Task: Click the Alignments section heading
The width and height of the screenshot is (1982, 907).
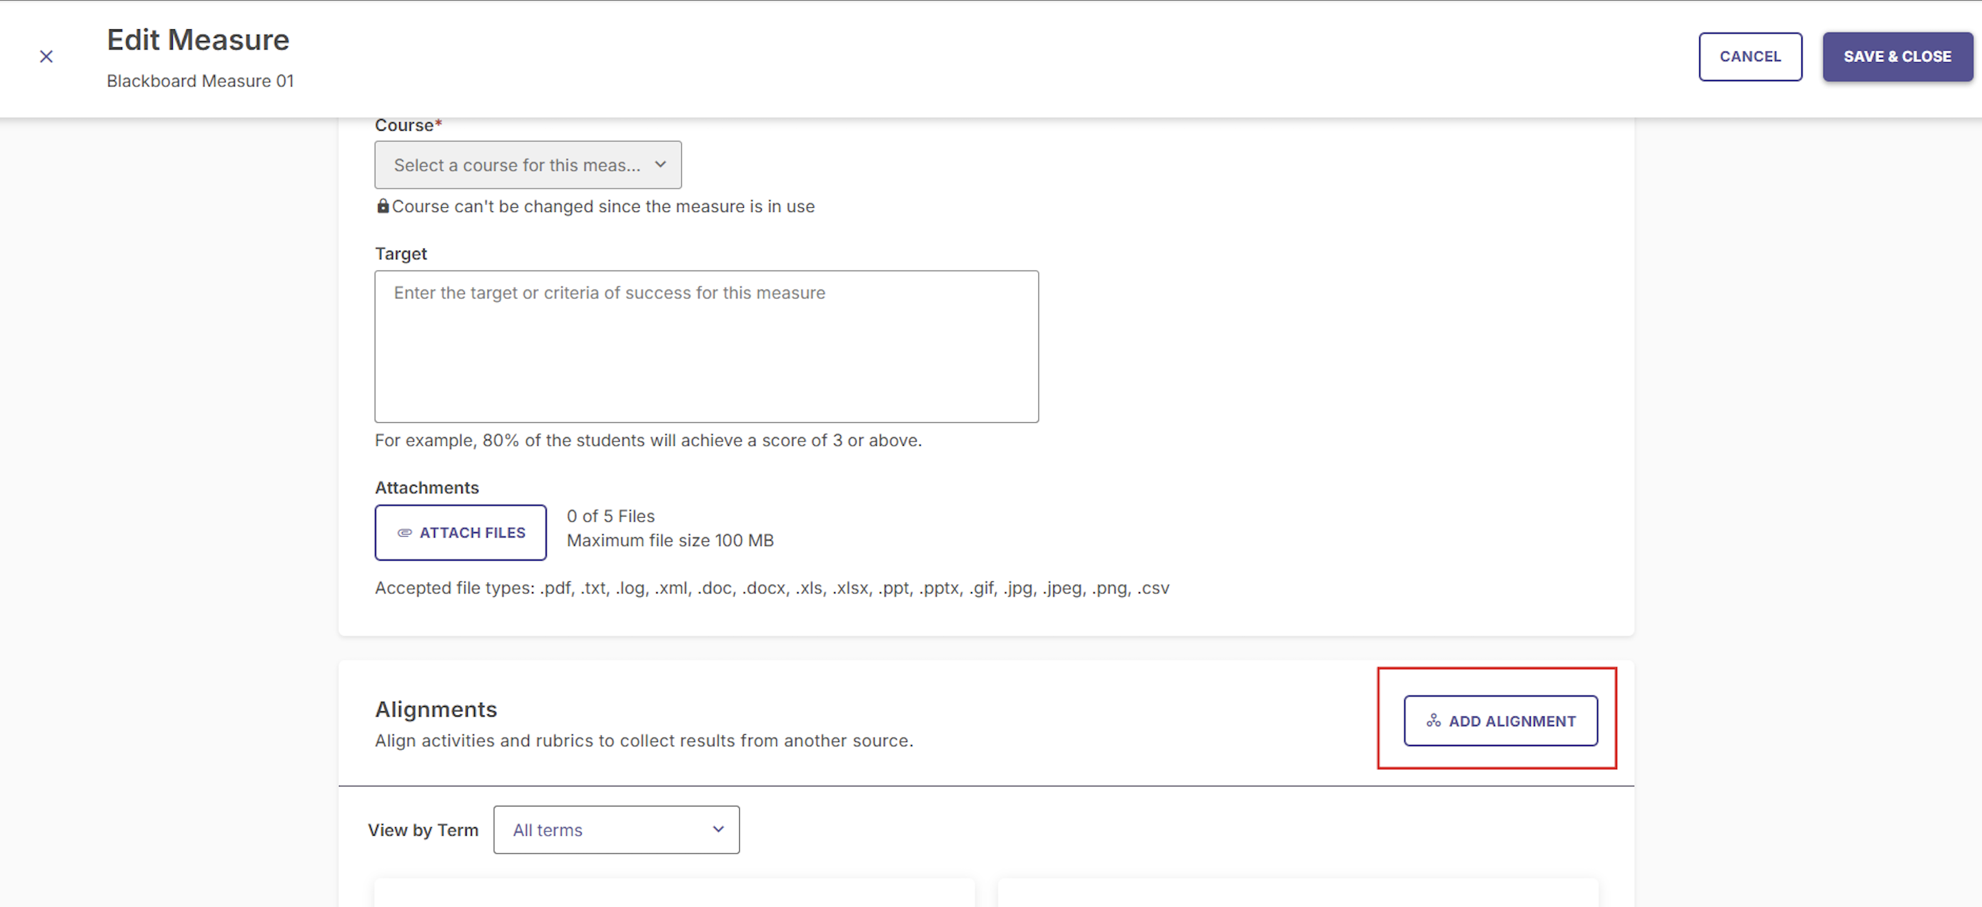Action: click(436, 708)
